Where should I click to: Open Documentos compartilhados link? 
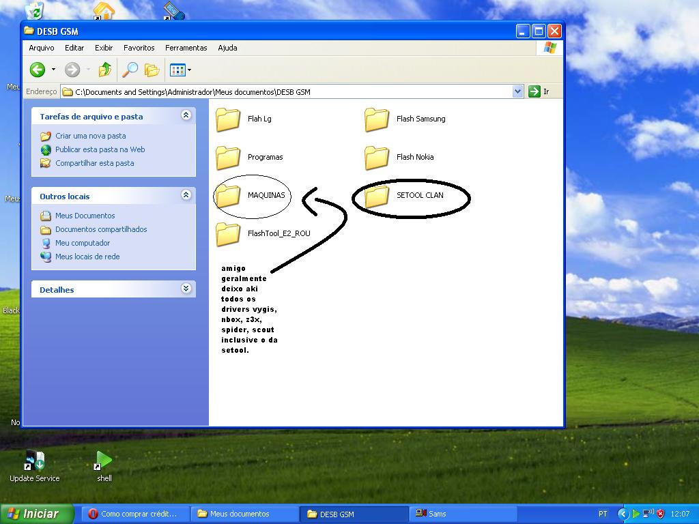[101, 229]
